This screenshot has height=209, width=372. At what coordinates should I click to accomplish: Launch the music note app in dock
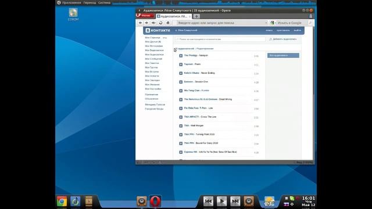pos(76,201)
